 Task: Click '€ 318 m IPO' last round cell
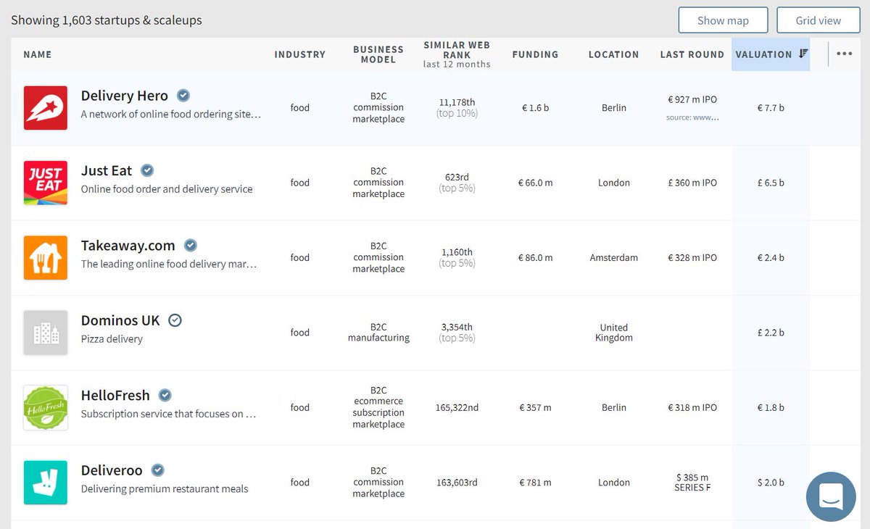(692, 407)
